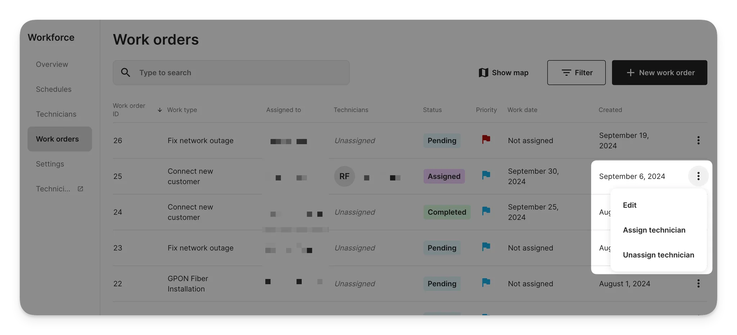Click the August 1, 2024 created date

624,284
